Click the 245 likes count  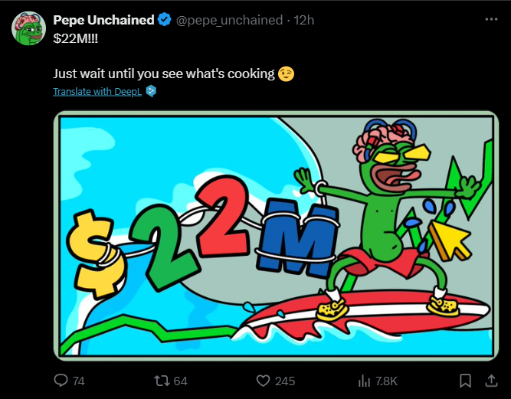tap(285, 381)
